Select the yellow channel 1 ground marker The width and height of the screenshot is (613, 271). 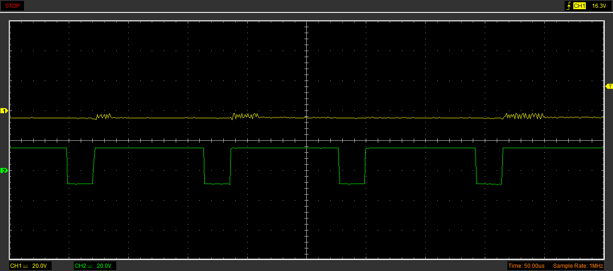[4, 111]
